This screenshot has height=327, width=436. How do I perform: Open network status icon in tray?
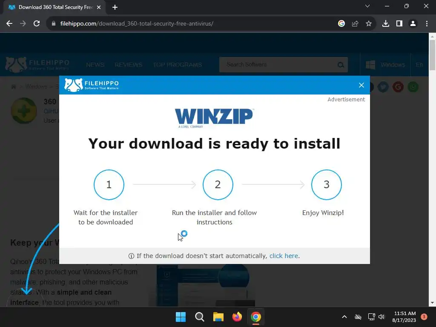(x=371, y=317)
